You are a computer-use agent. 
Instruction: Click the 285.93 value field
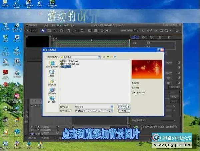[x=169, y=63]
